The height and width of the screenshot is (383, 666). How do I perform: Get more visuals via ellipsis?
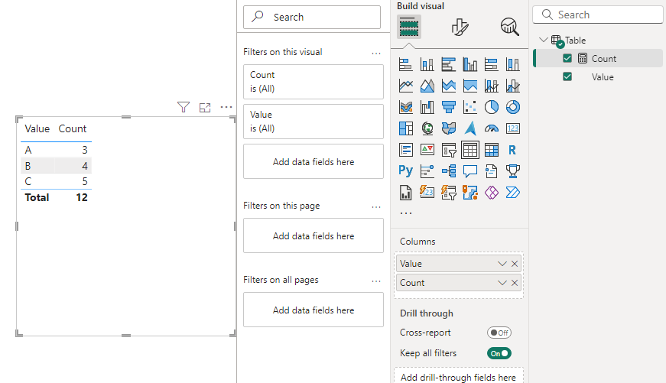[x=406, y=213]
